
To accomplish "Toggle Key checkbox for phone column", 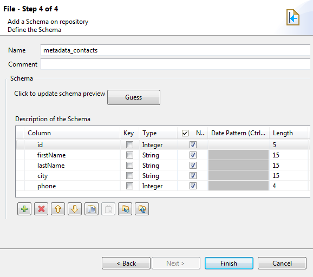I will pyautogui.click(x=129, y=186).
